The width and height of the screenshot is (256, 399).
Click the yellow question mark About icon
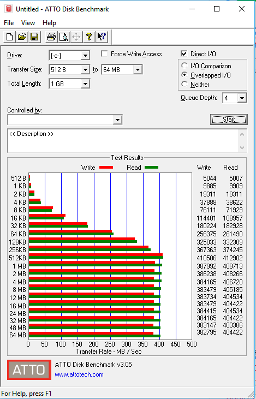(89, 37)
